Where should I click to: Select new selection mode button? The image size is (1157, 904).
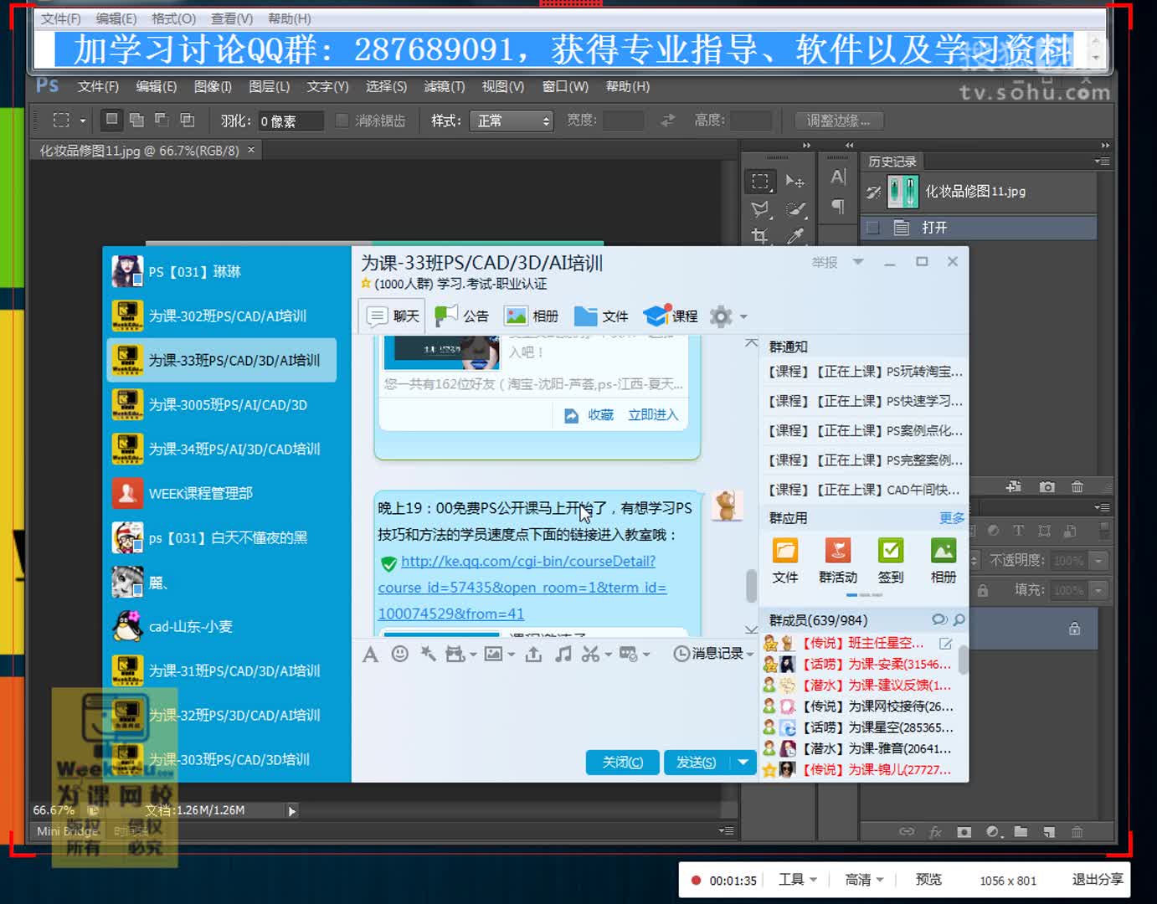[111, 120]
